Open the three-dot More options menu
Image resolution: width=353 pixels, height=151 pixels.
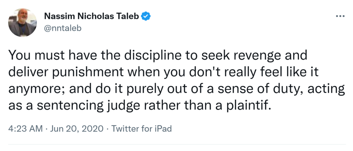point(340,16)
